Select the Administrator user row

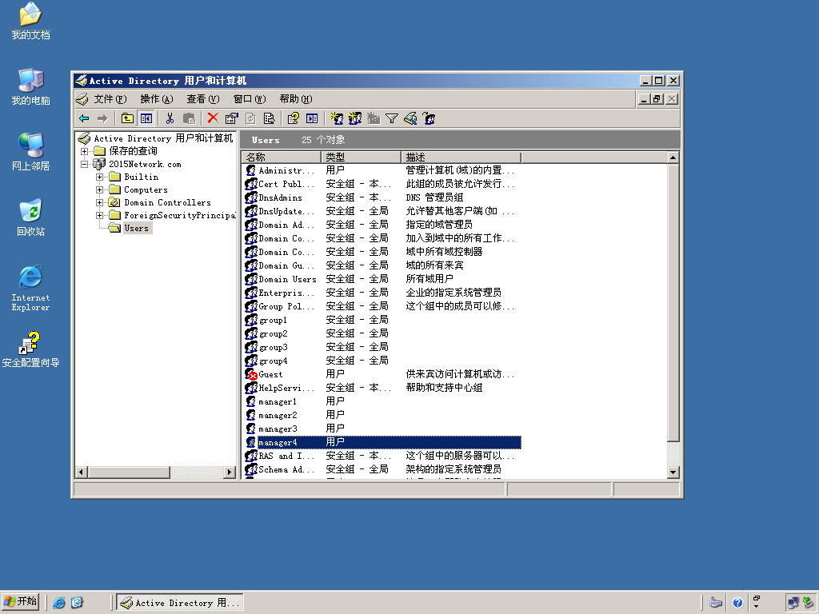point(382,170)
